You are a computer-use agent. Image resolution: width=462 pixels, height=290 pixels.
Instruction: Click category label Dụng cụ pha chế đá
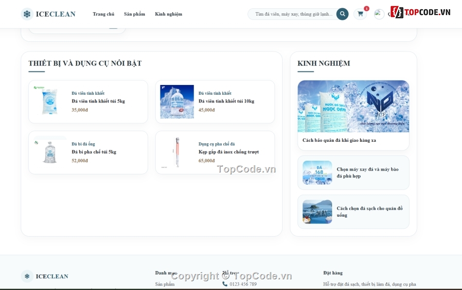pyautogui.click(x=216, y=144)
